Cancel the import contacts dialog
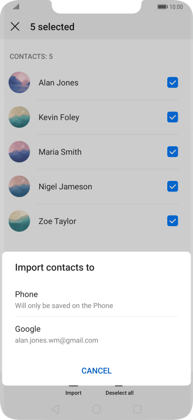Viewport: 193px width, 420px height. point(96,371)
